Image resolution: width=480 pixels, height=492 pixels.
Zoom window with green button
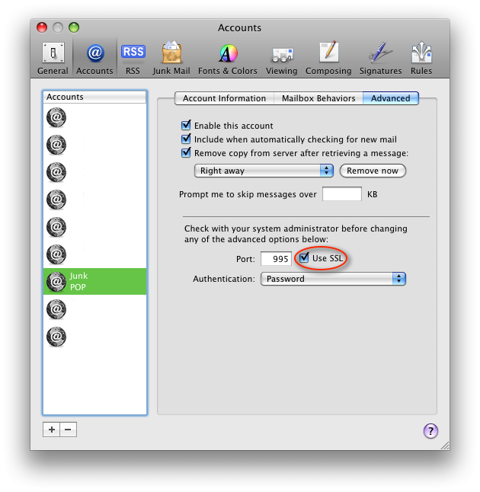point(74,27)
